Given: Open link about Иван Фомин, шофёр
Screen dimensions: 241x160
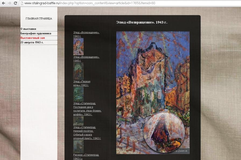Looking at the screenshot, I should (87, 109).
